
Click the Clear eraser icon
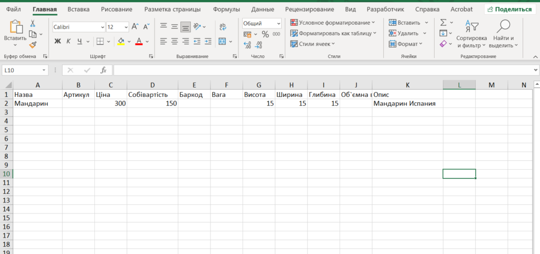(443, 44)
